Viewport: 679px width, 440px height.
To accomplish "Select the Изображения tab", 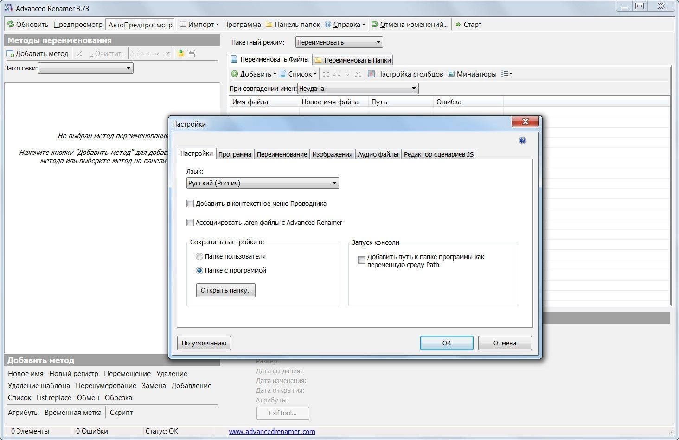I will [333, 154].
